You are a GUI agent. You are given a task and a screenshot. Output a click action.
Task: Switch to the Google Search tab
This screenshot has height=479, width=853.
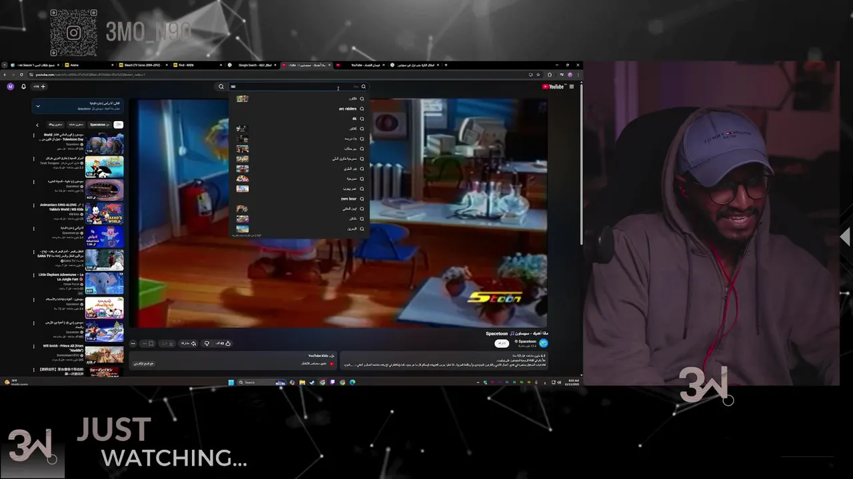coord(252,65)
